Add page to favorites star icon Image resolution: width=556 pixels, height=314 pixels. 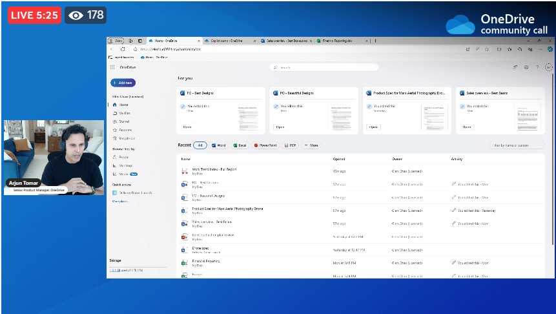point(487,49)
